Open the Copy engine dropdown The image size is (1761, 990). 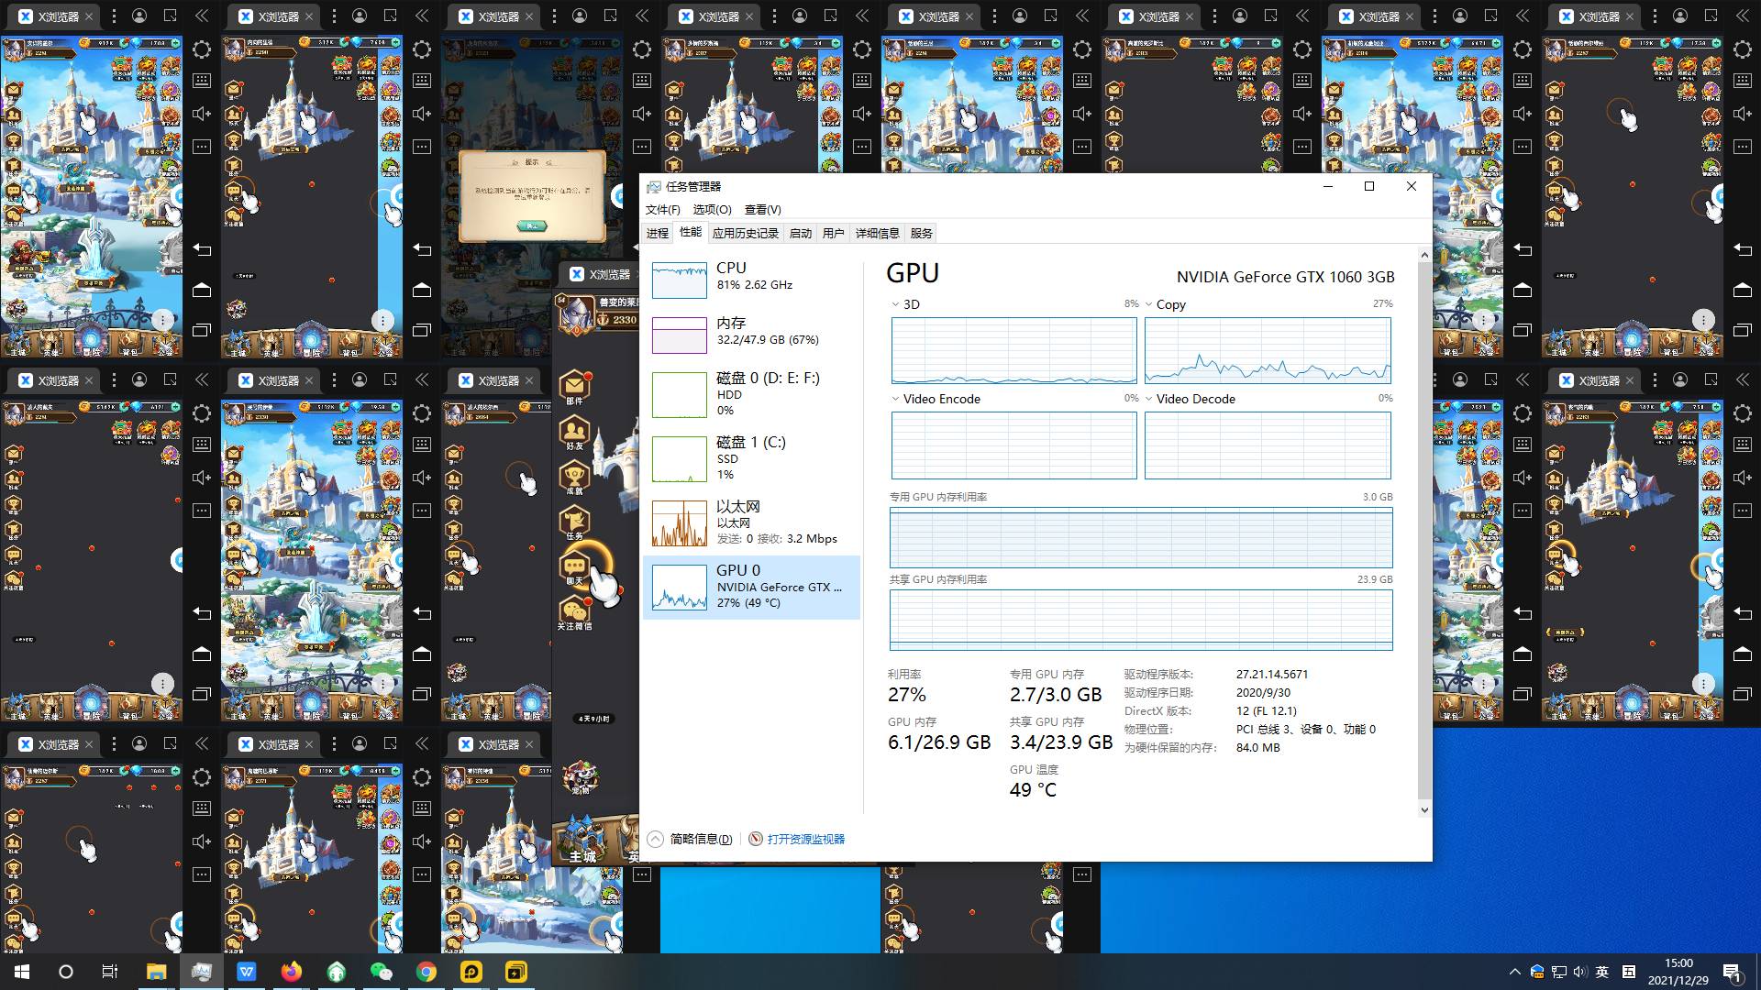click(x=1149, y=304)
